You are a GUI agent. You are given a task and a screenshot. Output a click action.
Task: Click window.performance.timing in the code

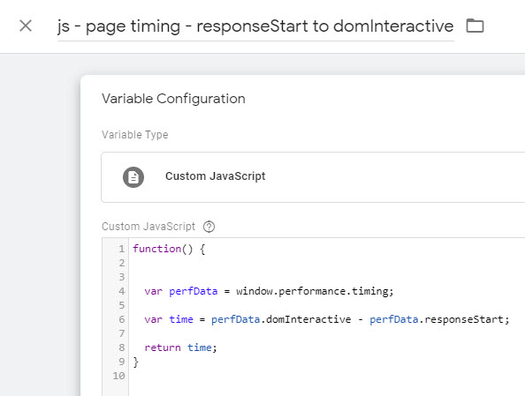tap(315, 291)
